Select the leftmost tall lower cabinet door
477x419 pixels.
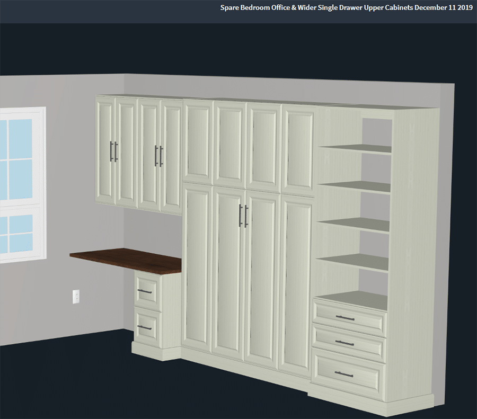(198, 266)
